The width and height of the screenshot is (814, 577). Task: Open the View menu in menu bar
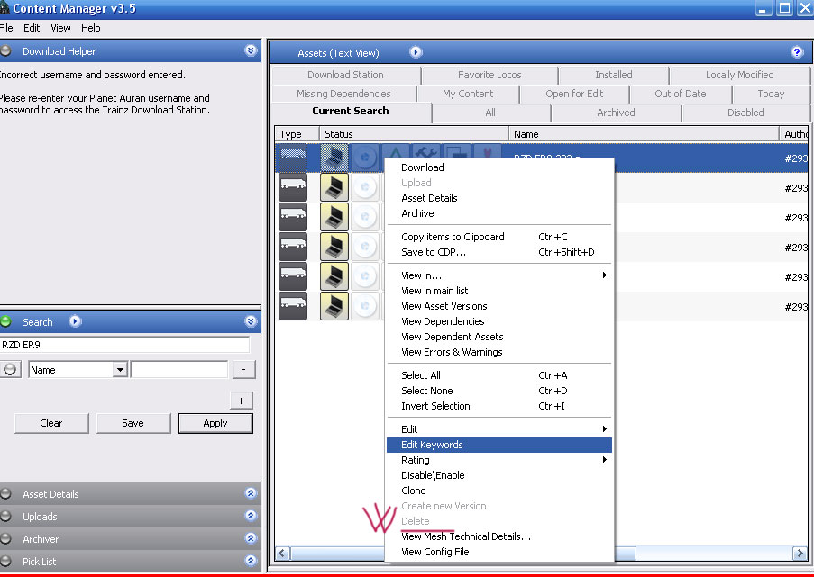click(x=60, y=28)
